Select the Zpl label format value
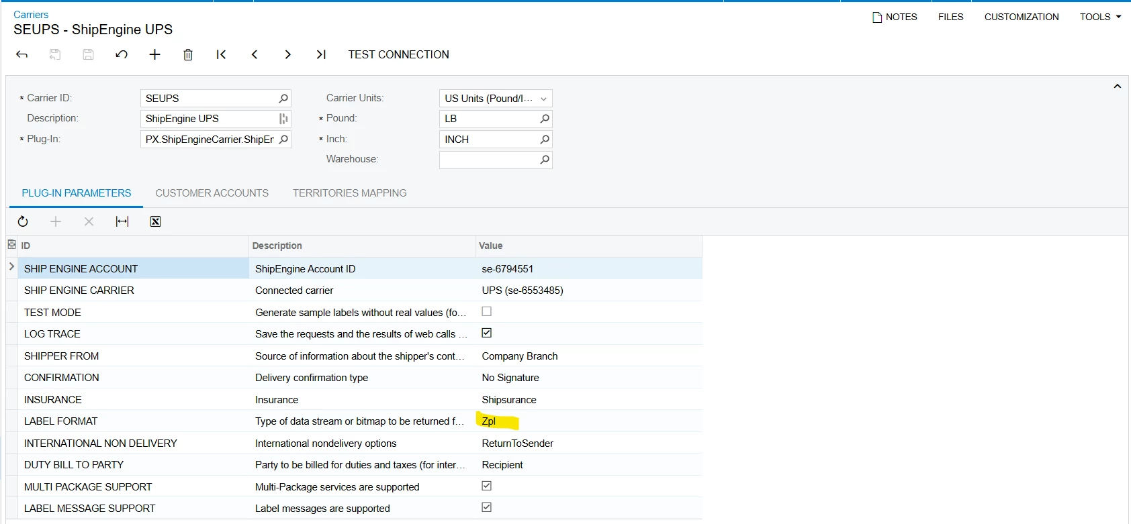This screenshot has height=524, width=1131. pyautogui.click(x=489, y=421)
